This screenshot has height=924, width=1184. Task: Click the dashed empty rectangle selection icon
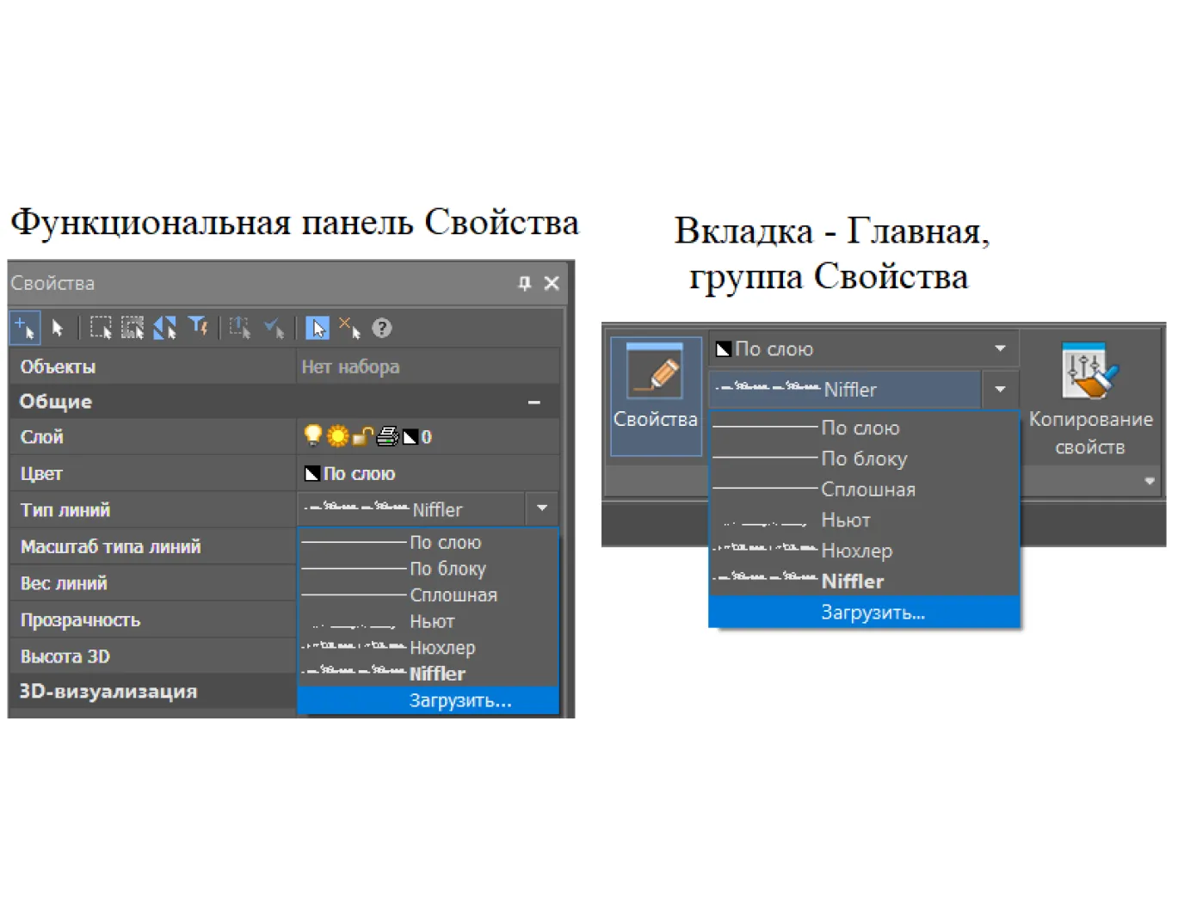(x=101, y=328)
